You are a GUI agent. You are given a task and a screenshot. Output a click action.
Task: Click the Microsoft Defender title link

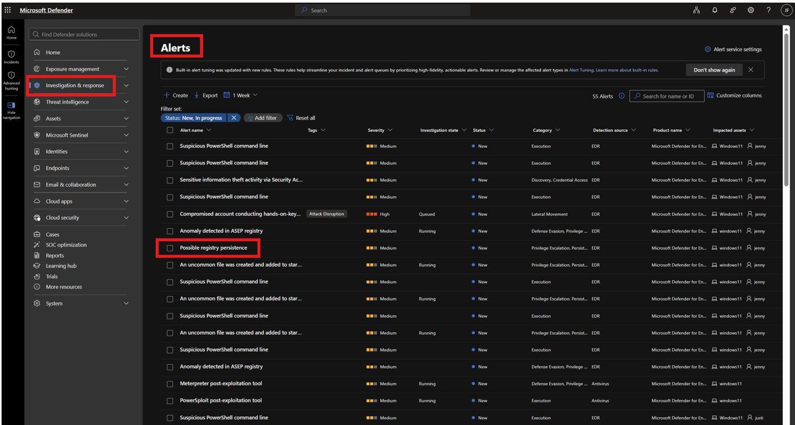pyautogui.click(x=46, y=10)
